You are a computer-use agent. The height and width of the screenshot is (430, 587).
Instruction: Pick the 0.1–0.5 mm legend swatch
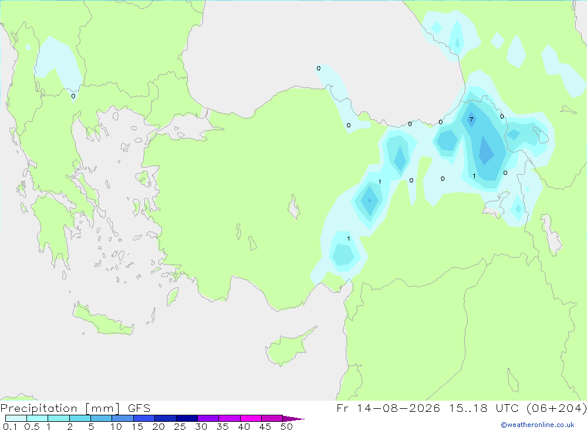tap(16, 418)
